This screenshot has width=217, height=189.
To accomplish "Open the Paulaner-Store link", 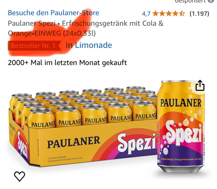I will [53, 13].
